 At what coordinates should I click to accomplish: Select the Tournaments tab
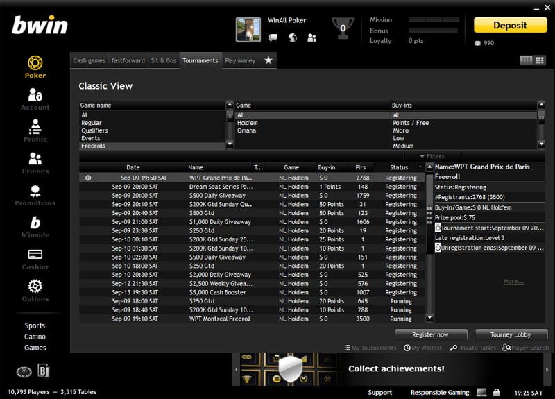point(200,60)
